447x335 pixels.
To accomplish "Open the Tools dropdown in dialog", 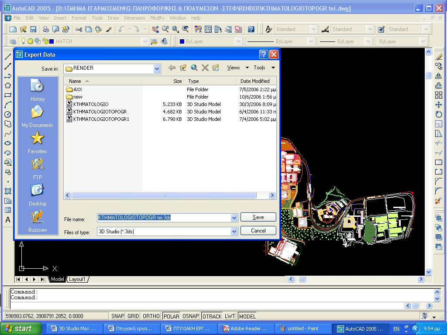I will click(x=264, y=68).
